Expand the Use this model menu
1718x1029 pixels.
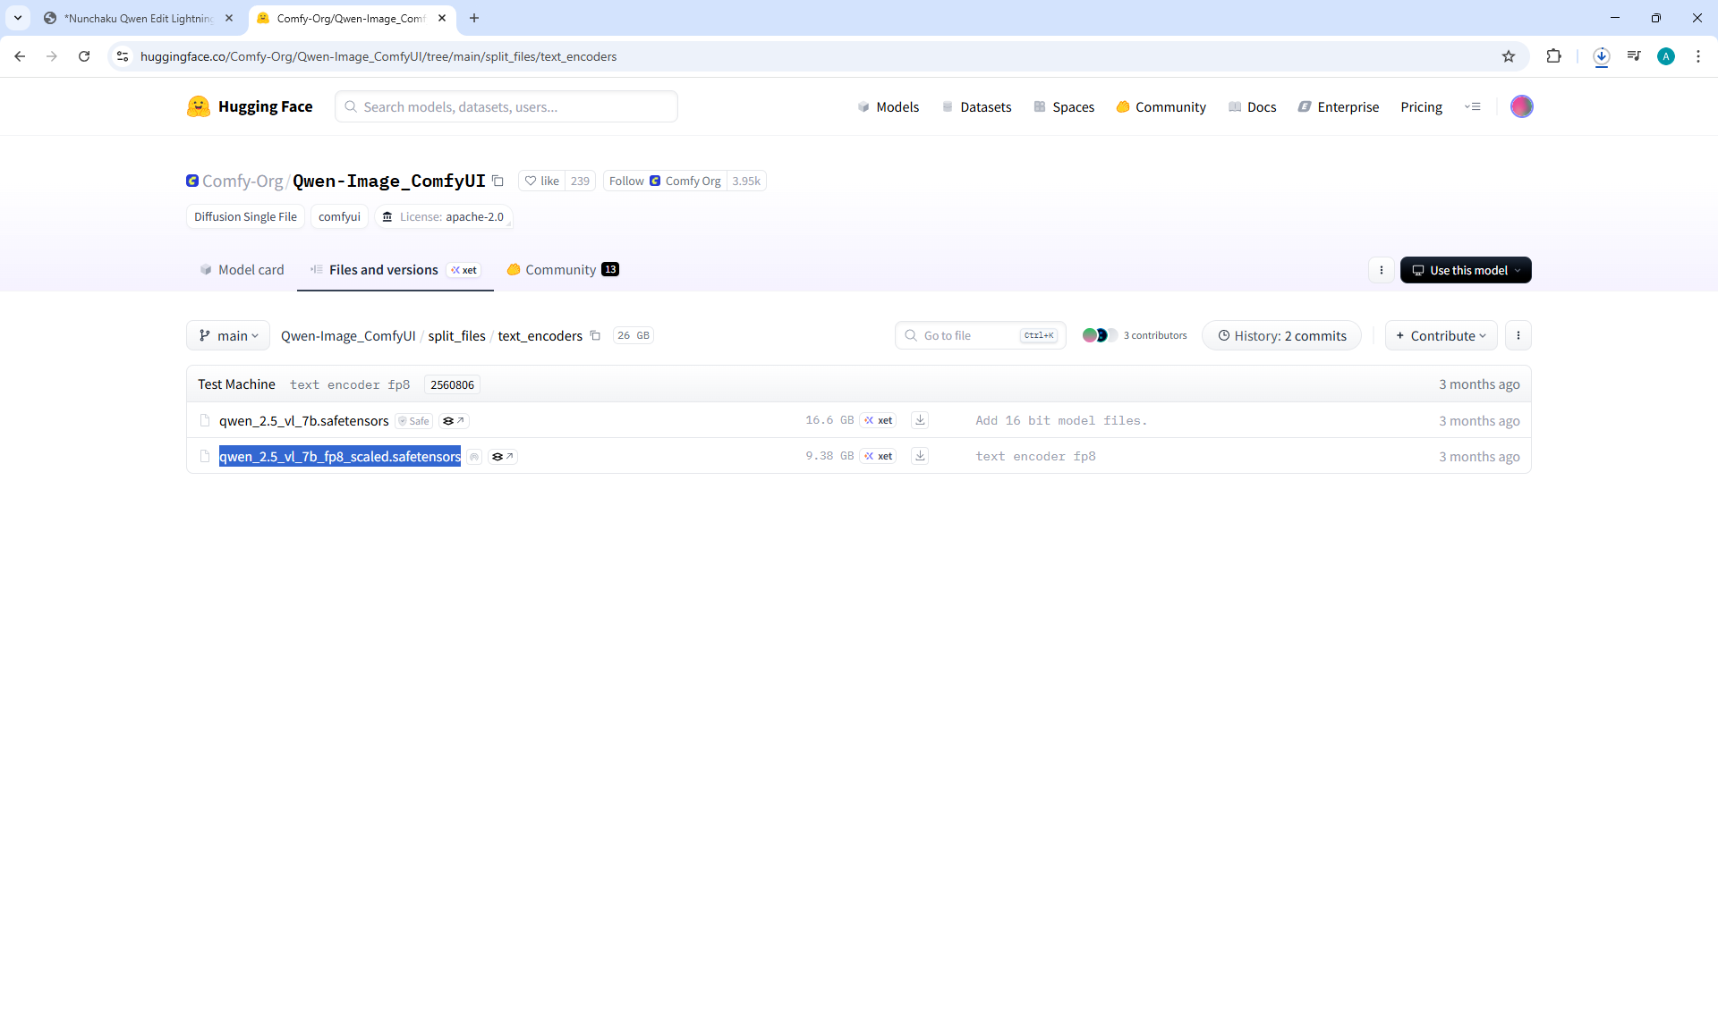(x=1465, y=270)
